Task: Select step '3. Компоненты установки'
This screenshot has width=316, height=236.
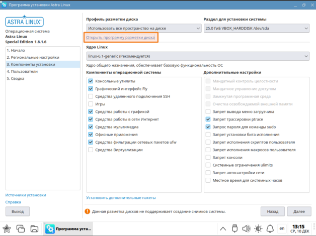Action: click(43, 64)
